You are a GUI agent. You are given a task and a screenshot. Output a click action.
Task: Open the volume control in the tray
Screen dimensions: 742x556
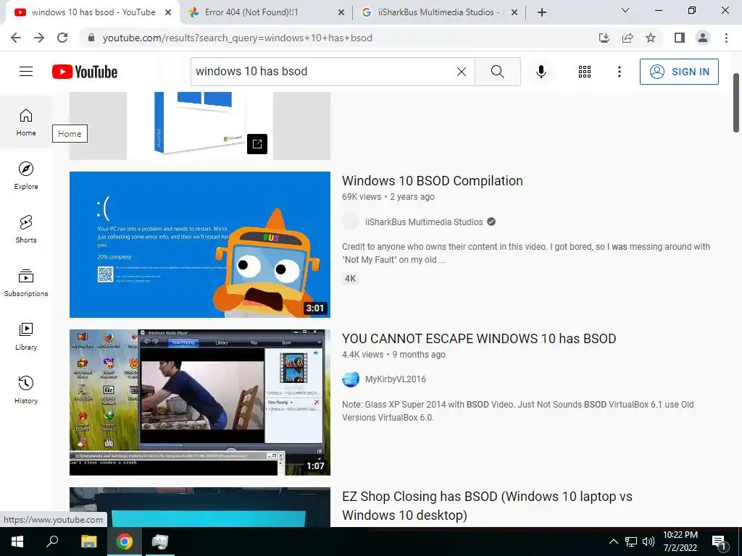pyautogui.click(x=649, y=542)
